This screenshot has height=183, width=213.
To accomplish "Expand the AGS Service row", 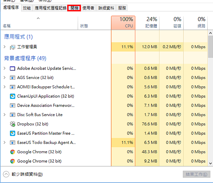I will (x=4, y=78).
